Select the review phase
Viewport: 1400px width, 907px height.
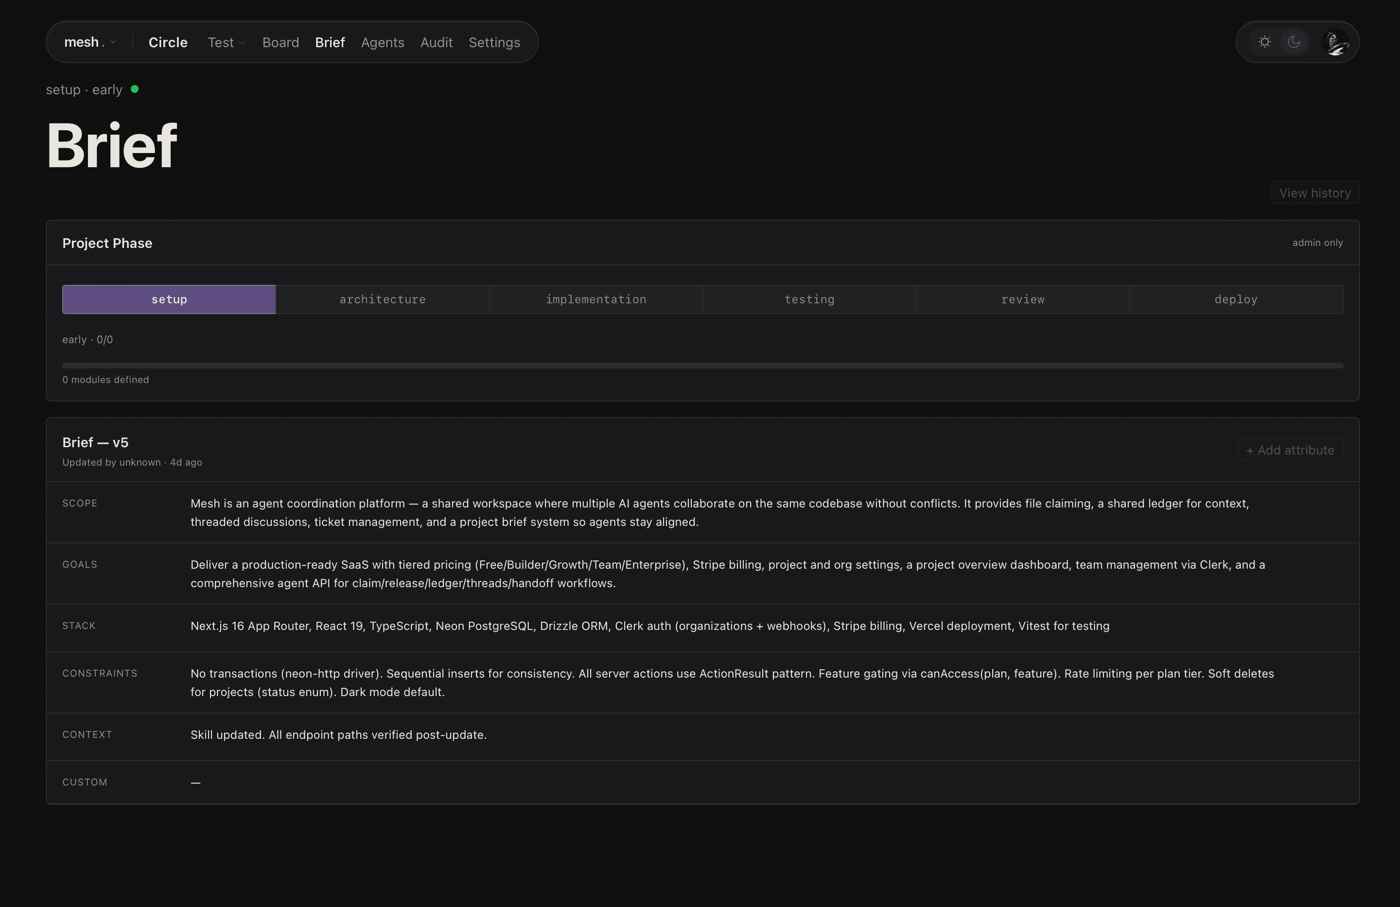[x=1022, y=299]
